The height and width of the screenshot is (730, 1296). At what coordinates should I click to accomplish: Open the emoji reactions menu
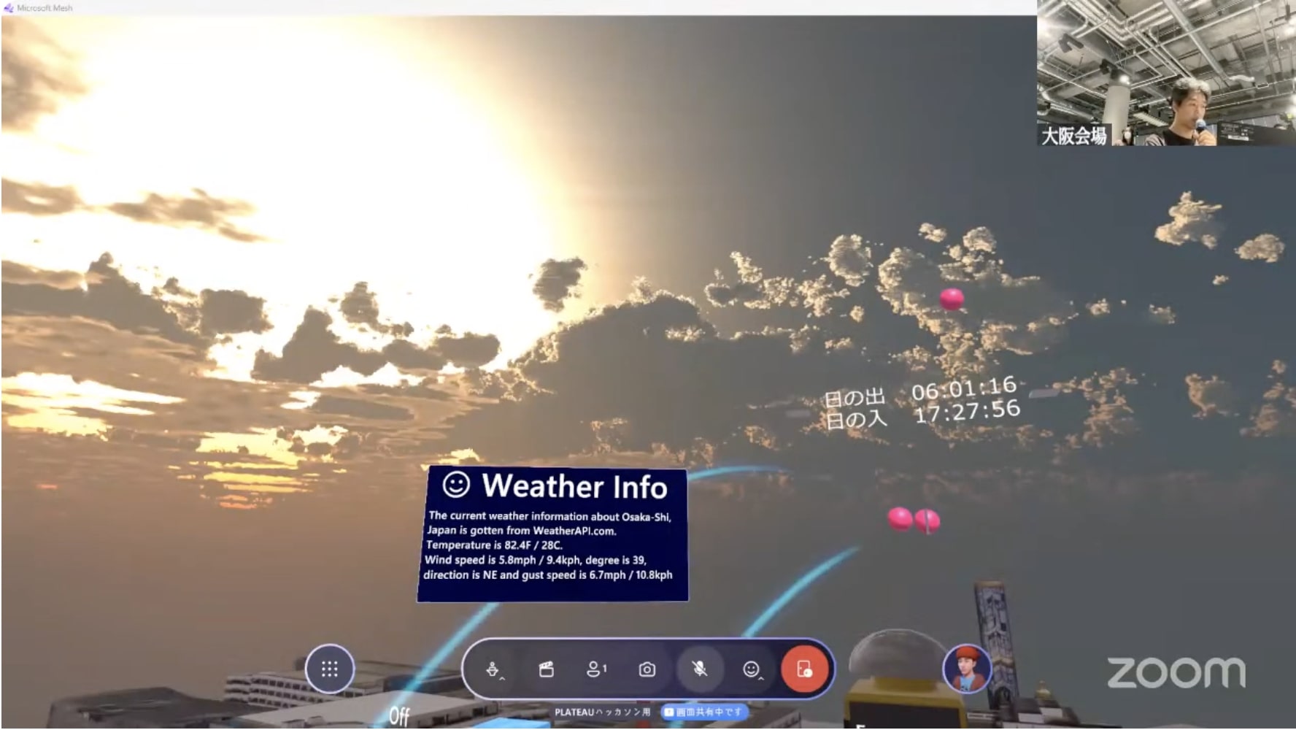coord(752,669)
